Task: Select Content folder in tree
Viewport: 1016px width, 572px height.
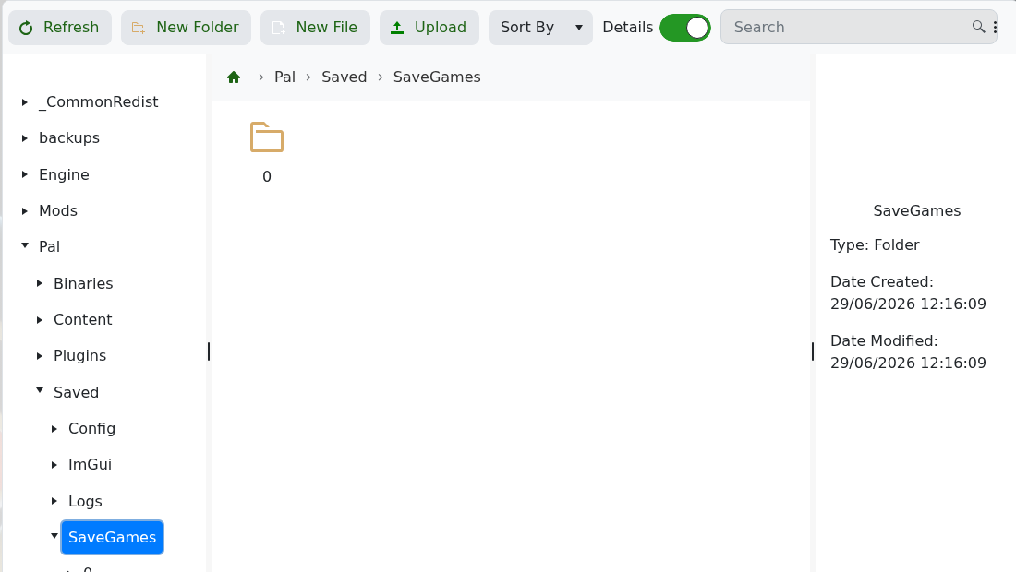Action: 82,319
